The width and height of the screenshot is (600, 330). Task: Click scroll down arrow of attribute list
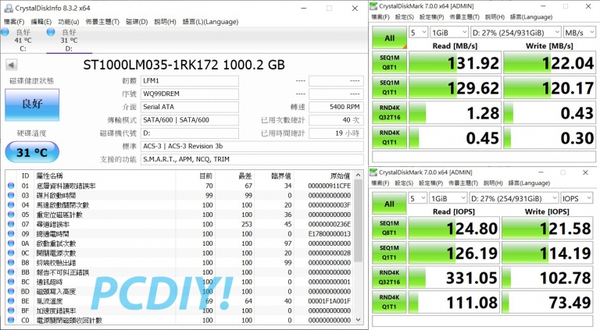click(358, 320)
